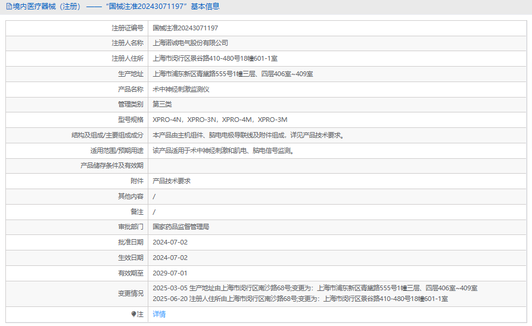Image resolution: width=532 pixels, height=326 pixels.
Task: Select management class value 第三类
Action: click(162, 104)
